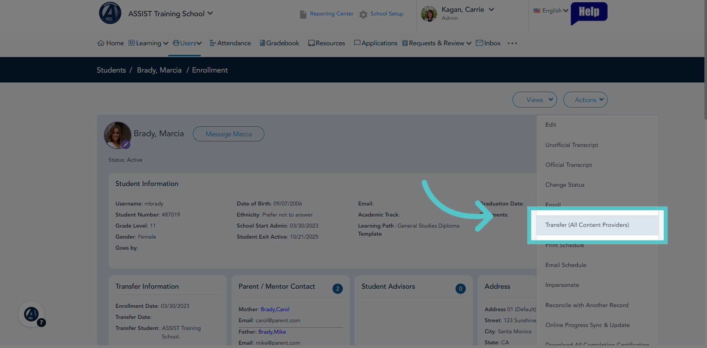
Task: Expand the ASSIST Training School dropdown
Action: [210, 13]
